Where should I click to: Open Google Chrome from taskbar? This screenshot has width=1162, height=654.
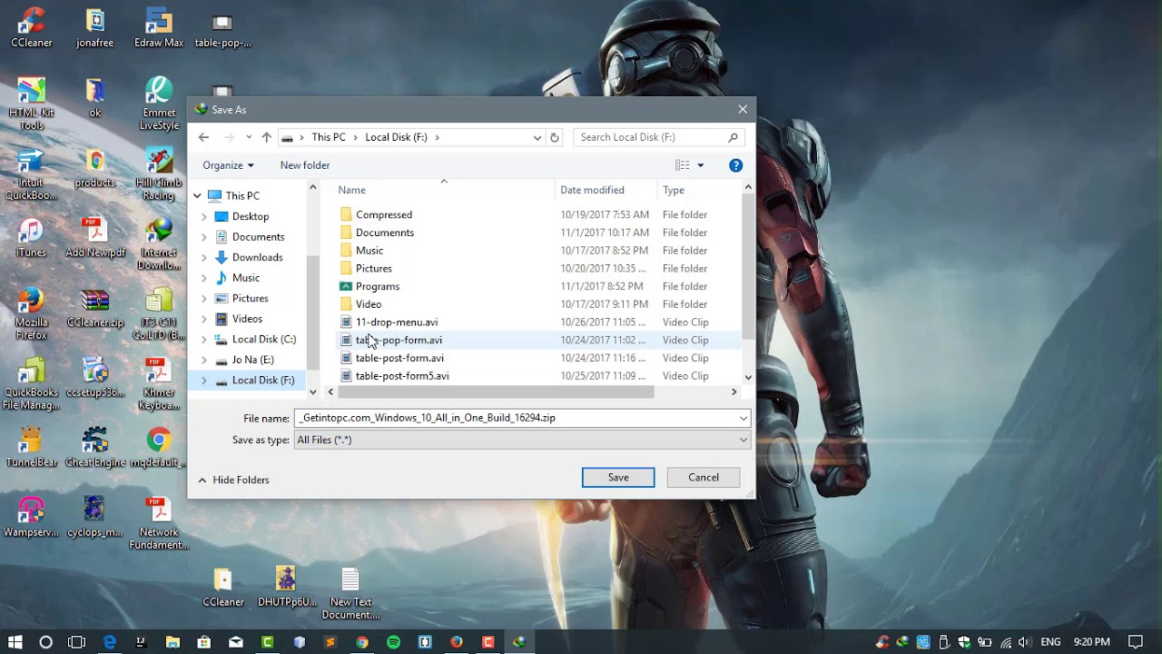pos(362,642)
